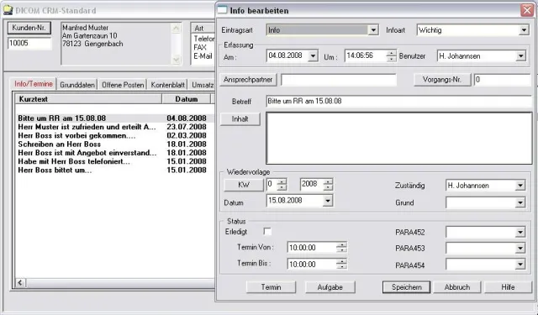Click the Ansprechpartner button
The width and height of the screenshot is (538, 315).
(x=248, y=80)
